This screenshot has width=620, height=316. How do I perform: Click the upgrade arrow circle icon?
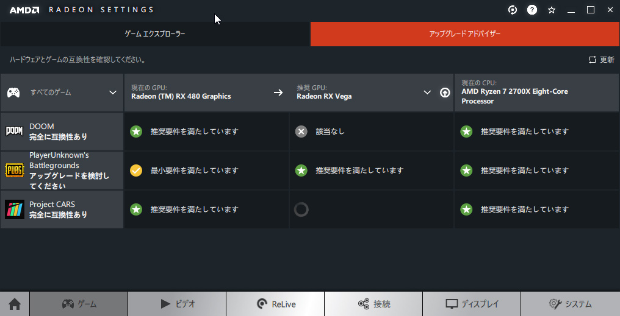445,93
